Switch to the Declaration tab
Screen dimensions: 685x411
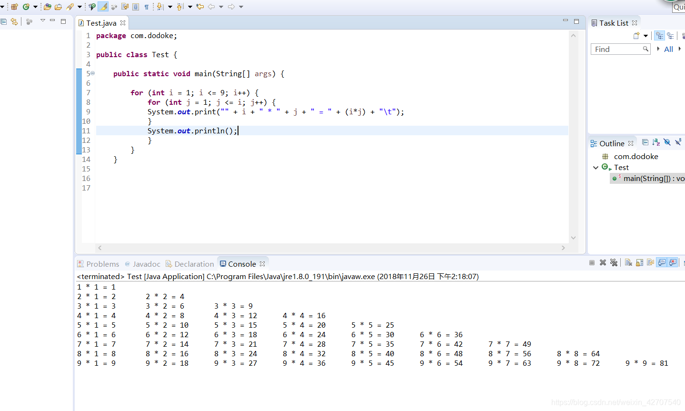189,264
